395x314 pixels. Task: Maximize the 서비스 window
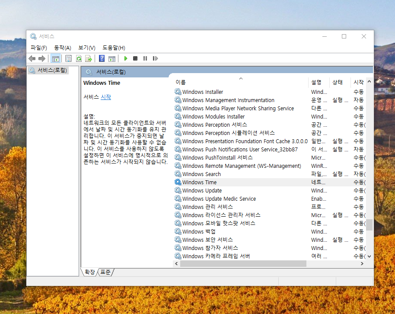coord(344,36)
